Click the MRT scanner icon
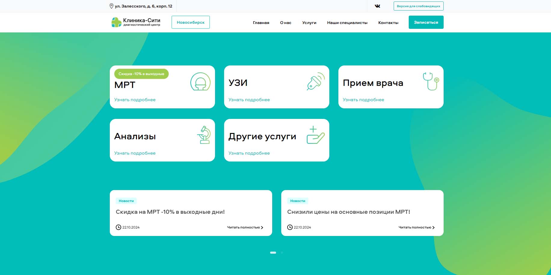The height and width of the screenshot is (275, 551). (200, 82)
